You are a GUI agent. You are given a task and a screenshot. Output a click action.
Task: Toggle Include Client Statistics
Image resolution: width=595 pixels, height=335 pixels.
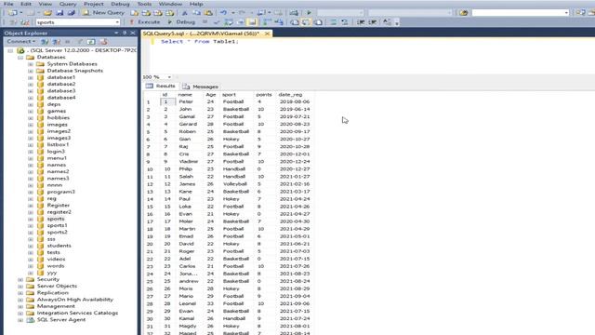pyautogui.click(x=279, y=22)
